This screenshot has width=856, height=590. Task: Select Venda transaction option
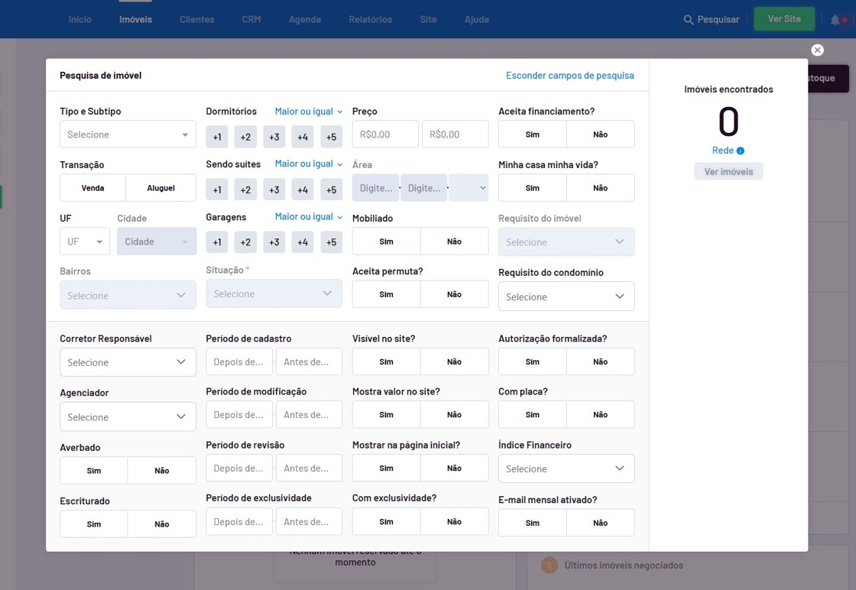(x=93, y=188)
